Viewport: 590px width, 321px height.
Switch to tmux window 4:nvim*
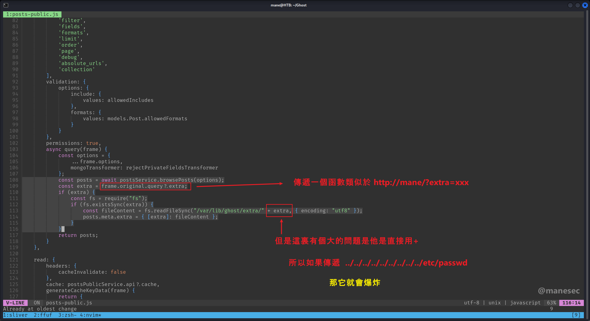tap(91, 315)
